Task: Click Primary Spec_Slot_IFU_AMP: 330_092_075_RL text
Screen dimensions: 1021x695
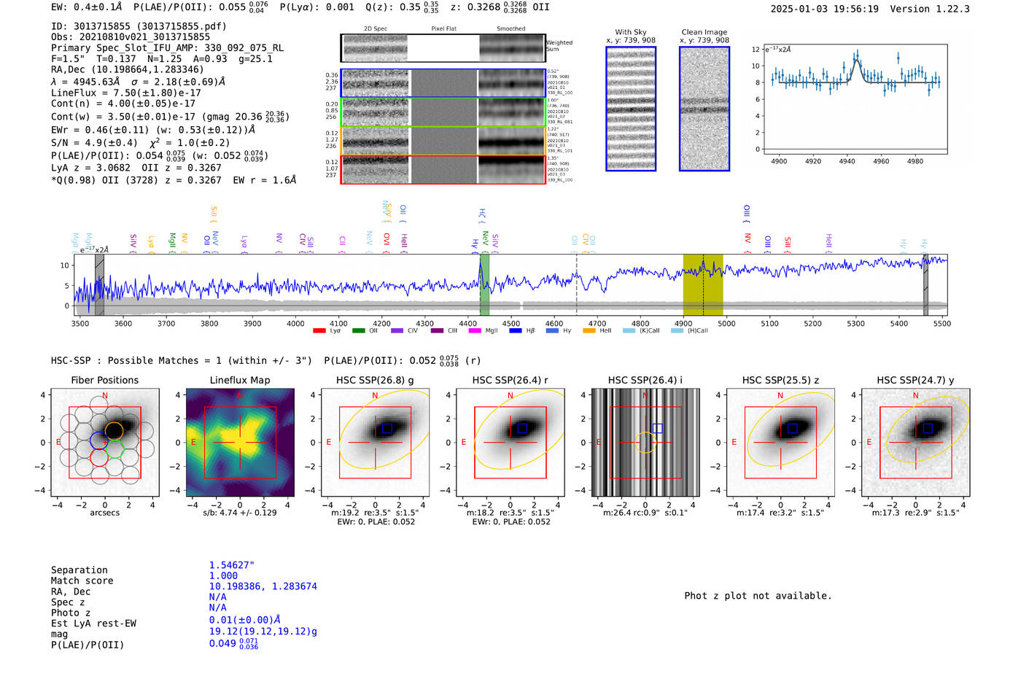Action: coord(167,48)
